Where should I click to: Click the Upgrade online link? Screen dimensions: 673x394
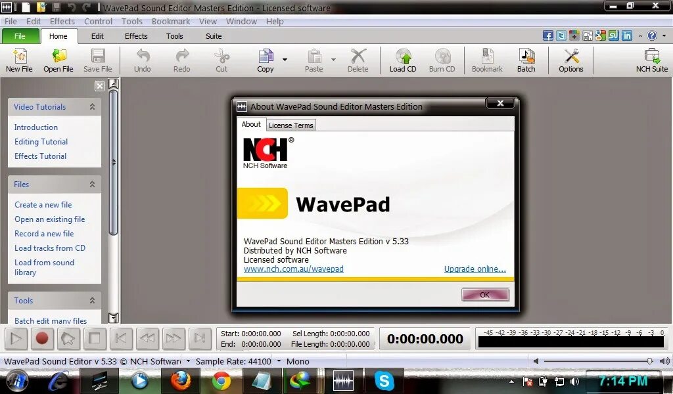475,269
